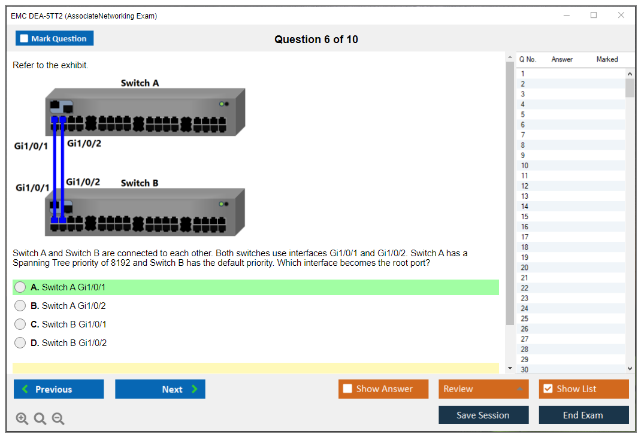The width and height of the screenshot is (644, 440).
Task: Click the zoom out magnifier icon
Action: 58,418
